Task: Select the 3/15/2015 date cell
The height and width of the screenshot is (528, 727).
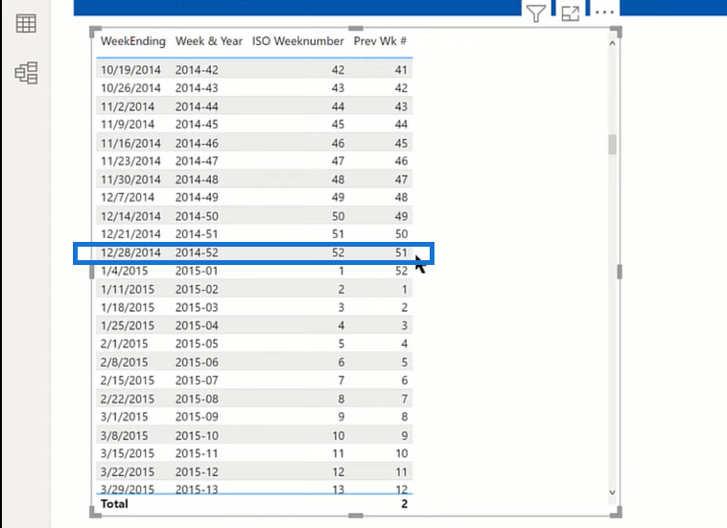Action: [128, 453]
